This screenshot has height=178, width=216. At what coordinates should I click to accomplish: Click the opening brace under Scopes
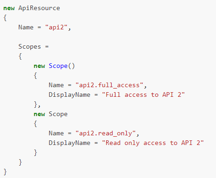20,56
